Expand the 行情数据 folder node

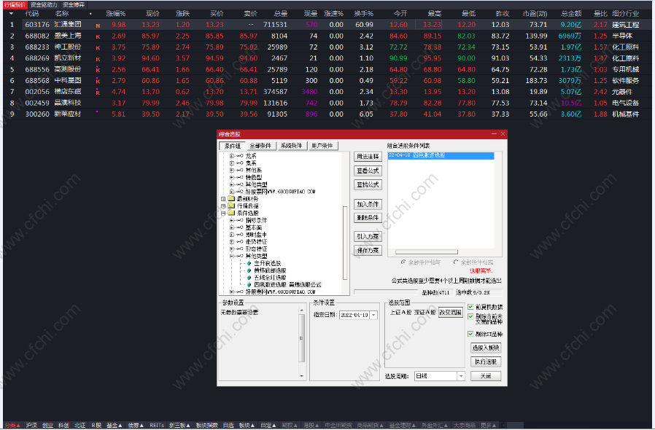pyautogui.click(x=223, y=206)
